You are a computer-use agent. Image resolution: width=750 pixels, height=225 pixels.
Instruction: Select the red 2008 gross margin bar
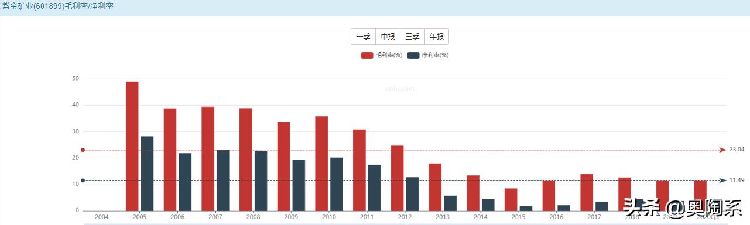point(246,160)
